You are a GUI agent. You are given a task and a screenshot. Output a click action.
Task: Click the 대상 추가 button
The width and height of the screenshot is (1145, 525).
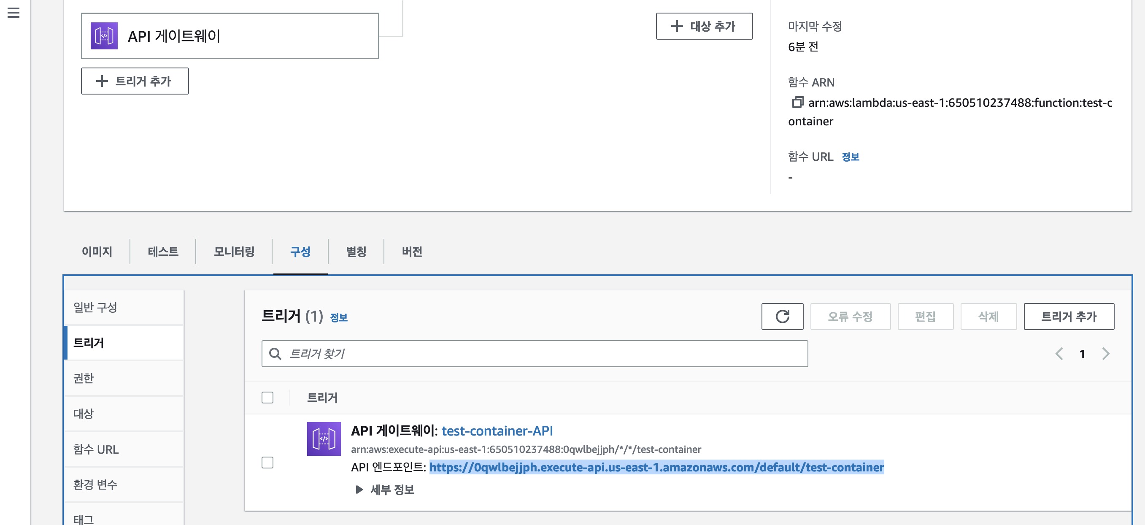click(x=704, y=26)
